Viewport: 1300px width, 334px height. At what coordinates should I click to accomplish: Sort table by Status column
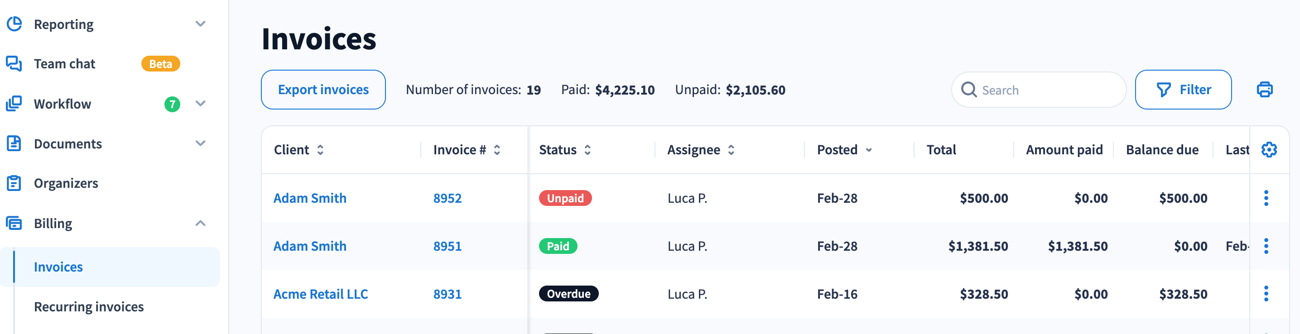click(587, 150)
